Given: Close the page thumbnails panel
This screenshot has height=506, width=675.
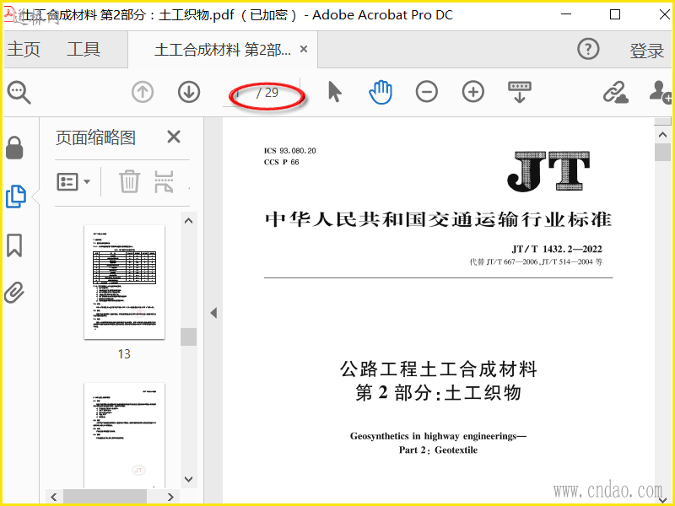Looking at the screenshot, I should [174, 137].
